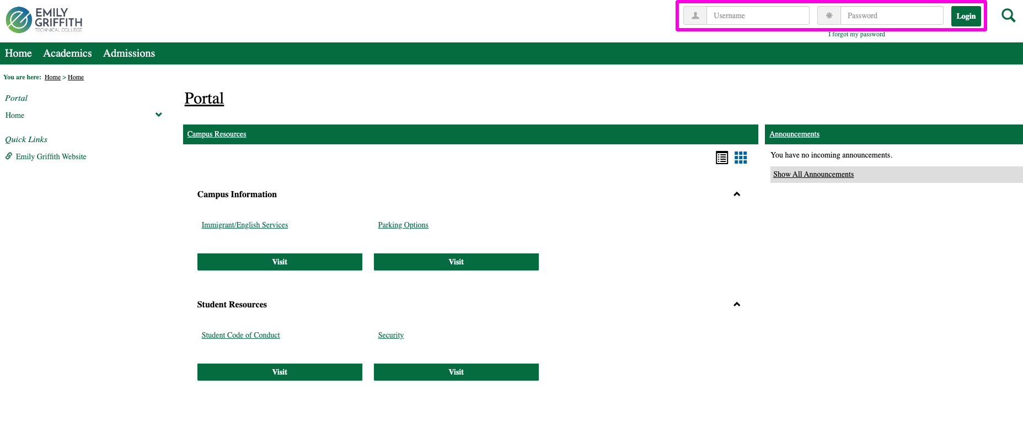The image size is (1023, 444).
Task: Click into the Username field
Action: coord(757,16)
